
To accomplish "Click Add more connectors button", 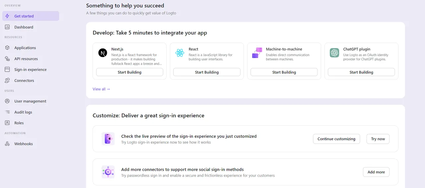I will (376, 172).
